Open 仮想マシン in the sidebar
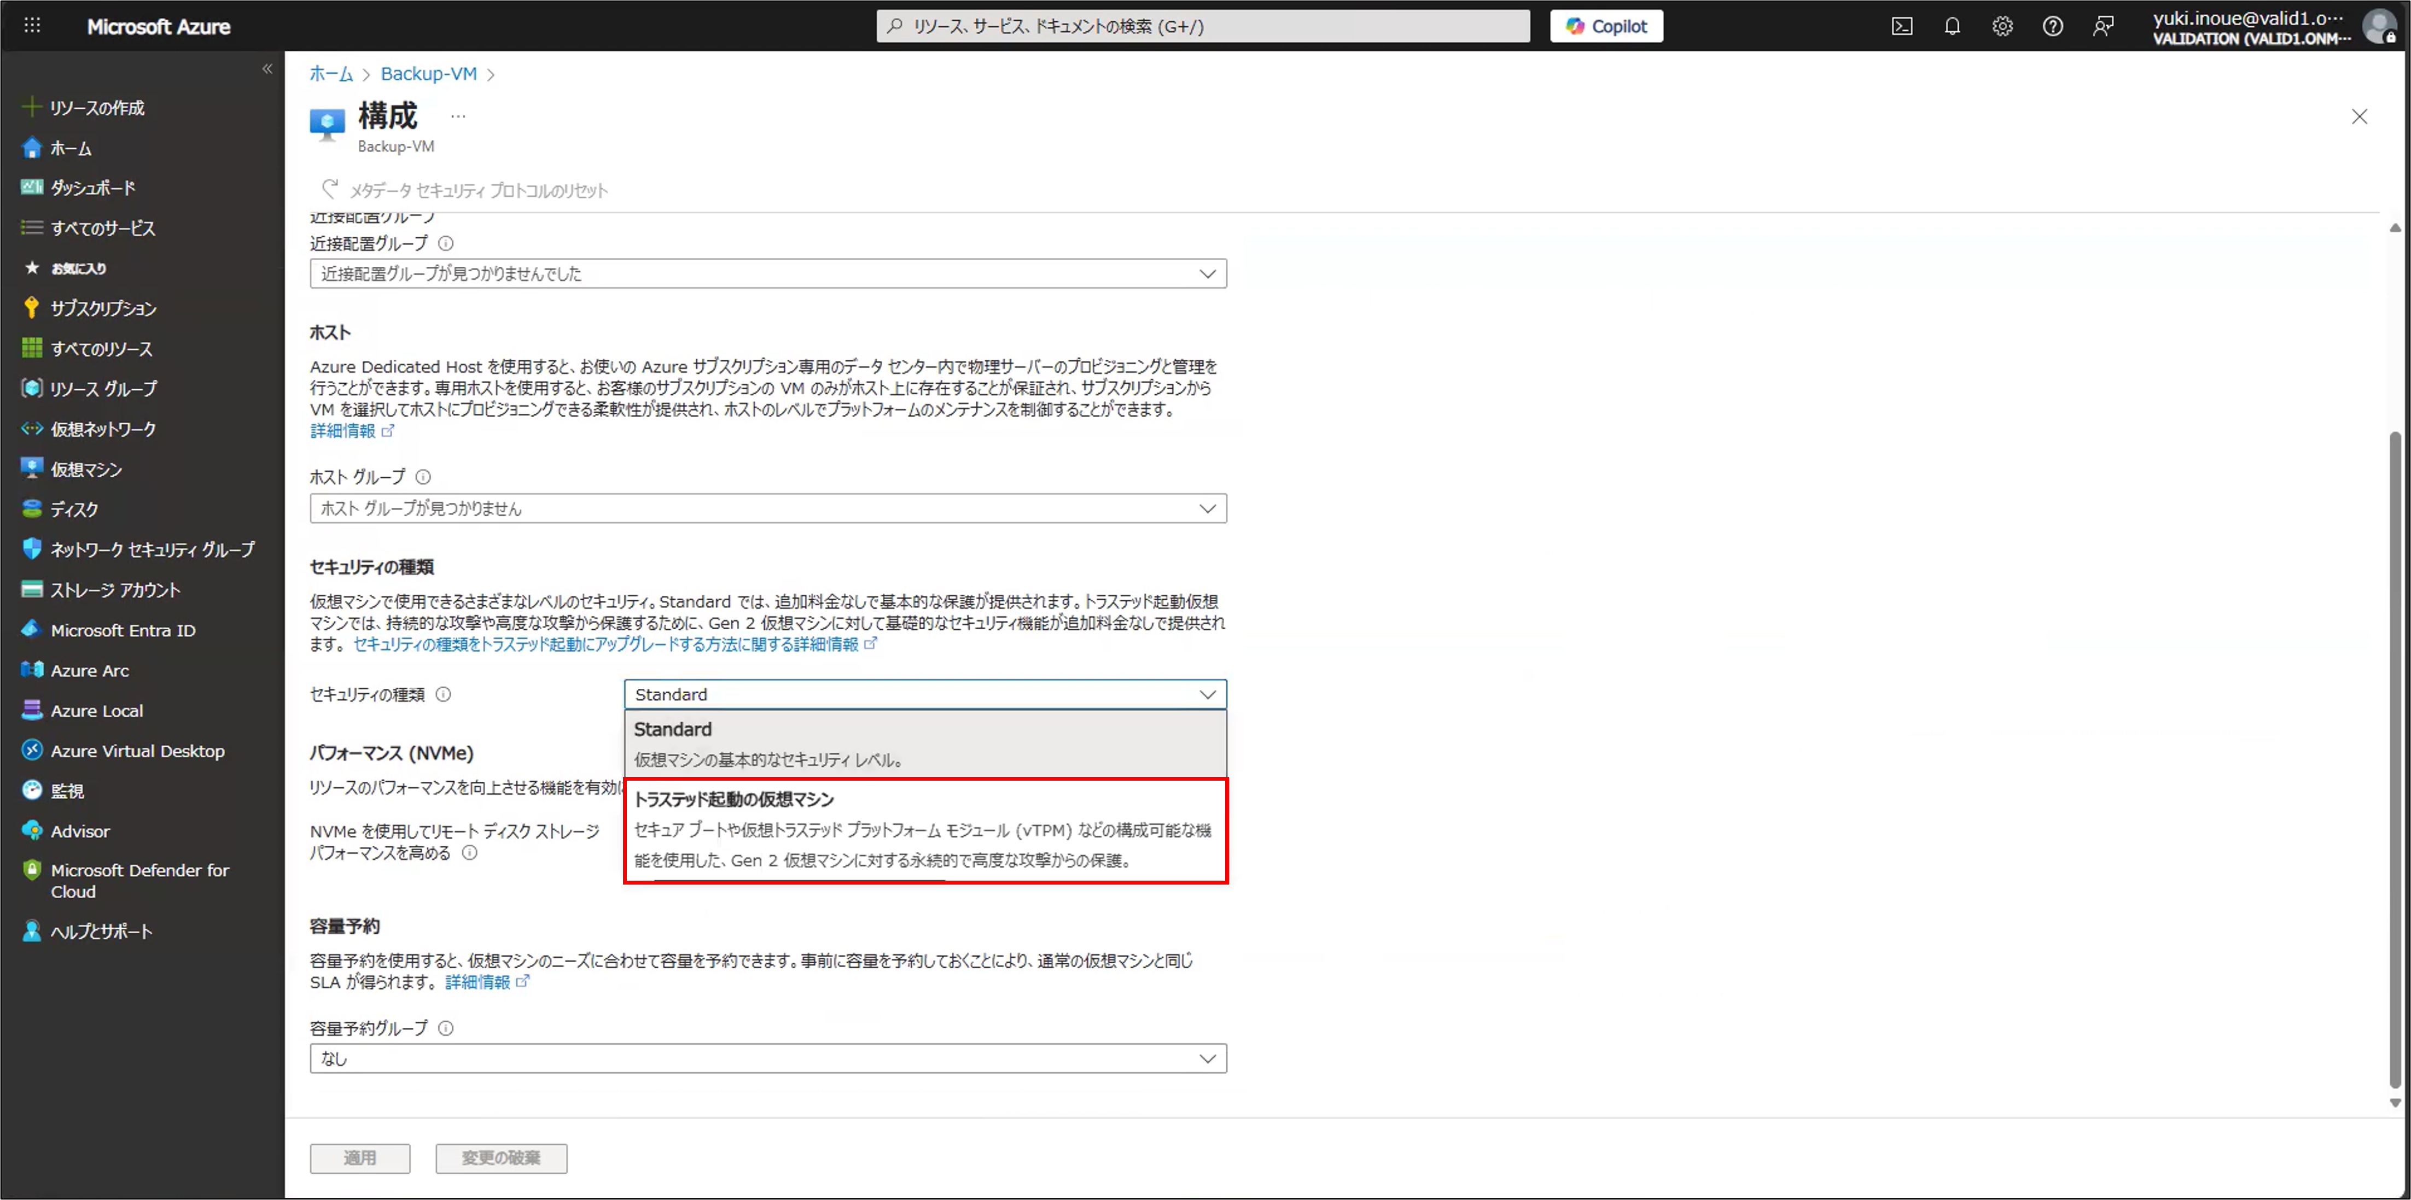Image resolution: width=2411 pixels, height=1200 pixels. (86, 470)
